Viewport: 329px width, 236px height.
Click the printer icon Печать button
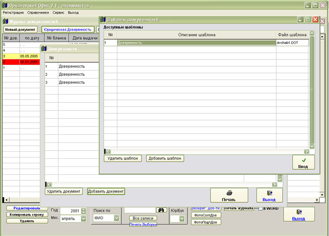(x=229, y=195)
